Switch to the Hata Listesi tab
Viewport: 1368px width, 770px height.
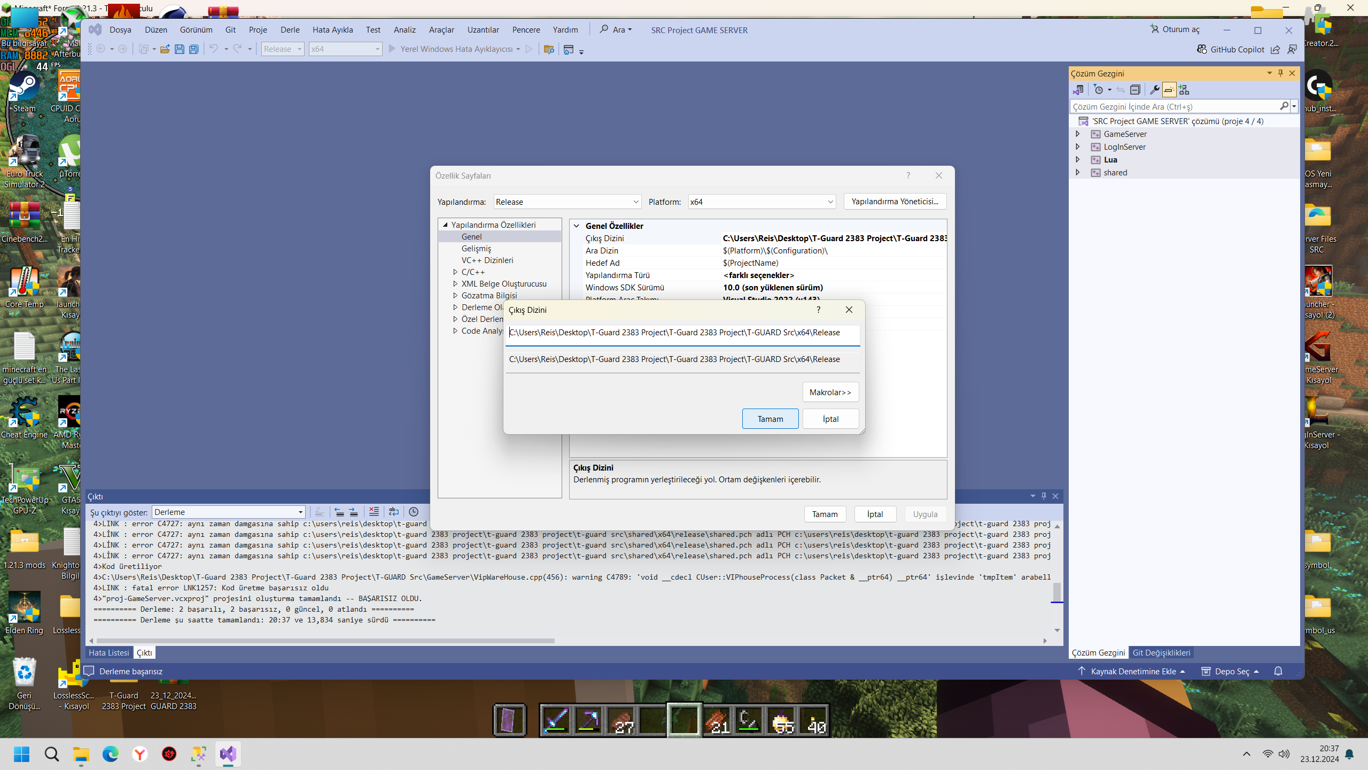109,652
